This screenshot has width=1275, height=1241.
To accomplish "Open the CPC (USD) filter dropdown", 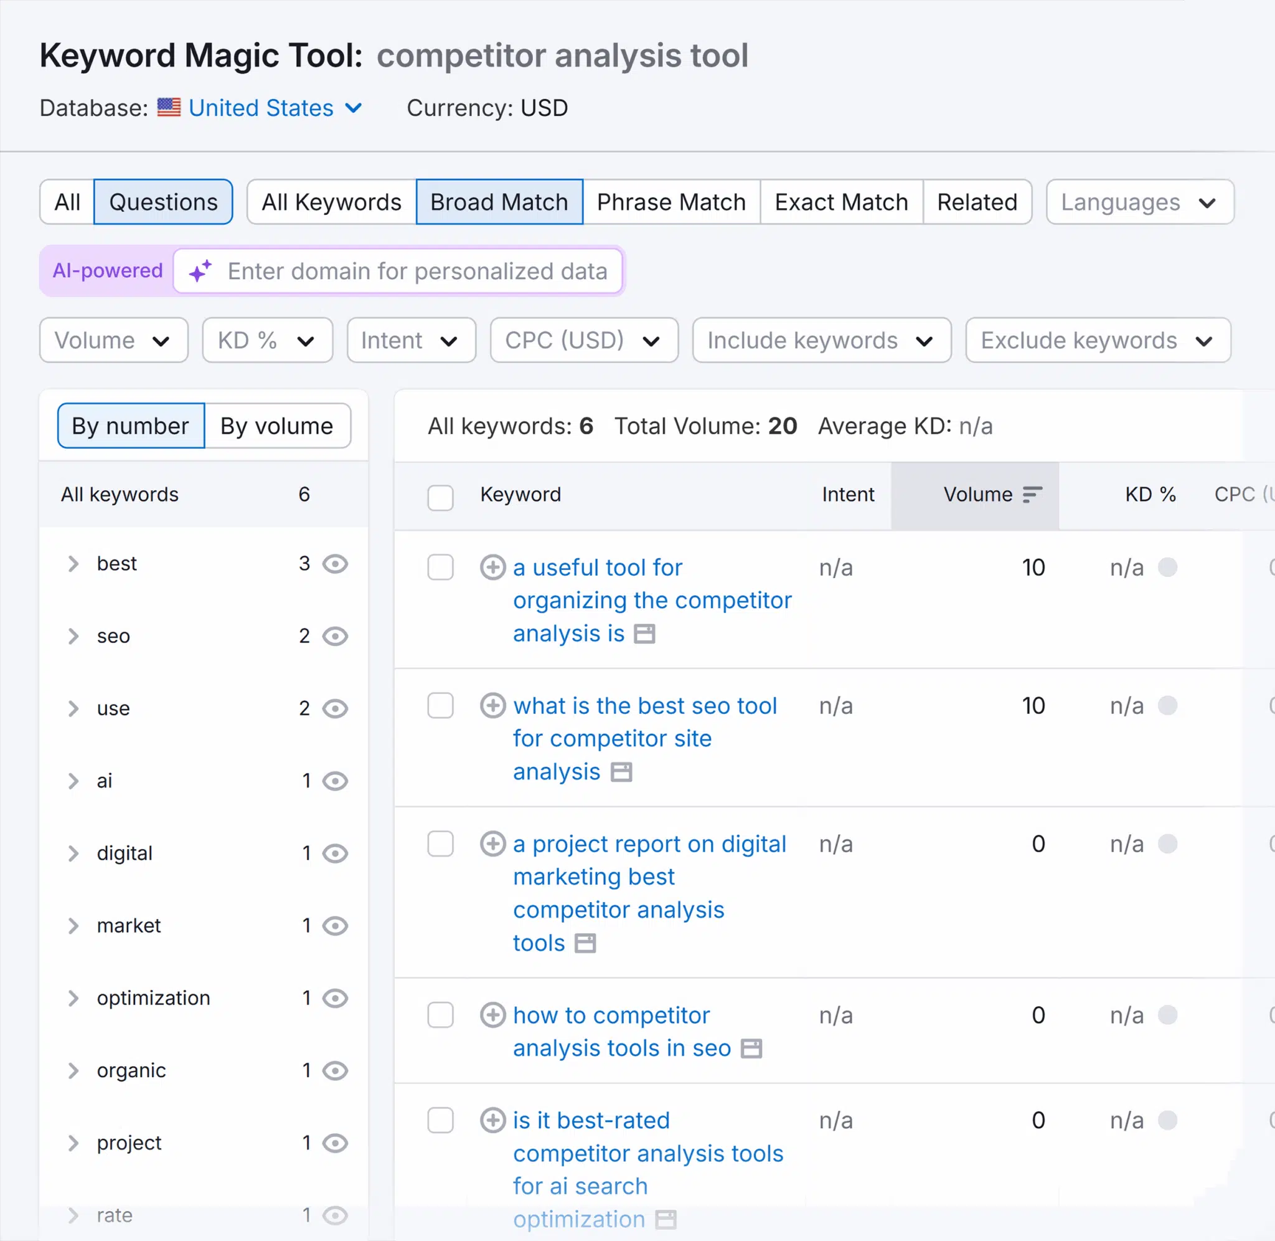I will click(584, 340).
